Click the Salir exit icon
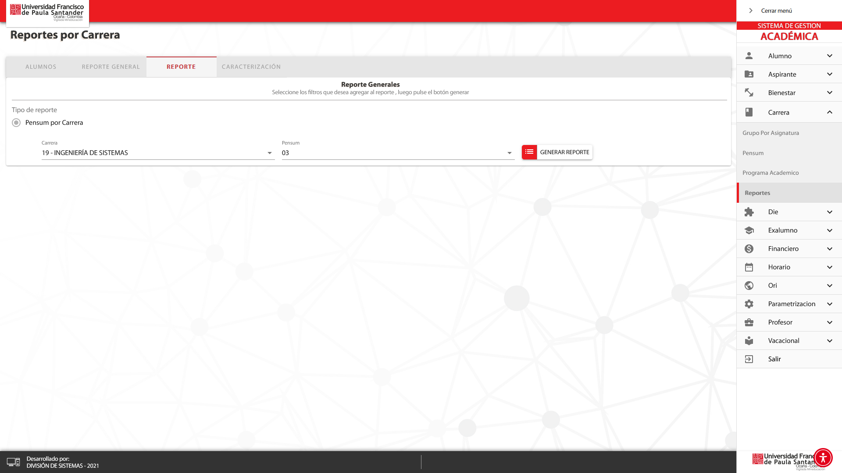 point(749,359)
